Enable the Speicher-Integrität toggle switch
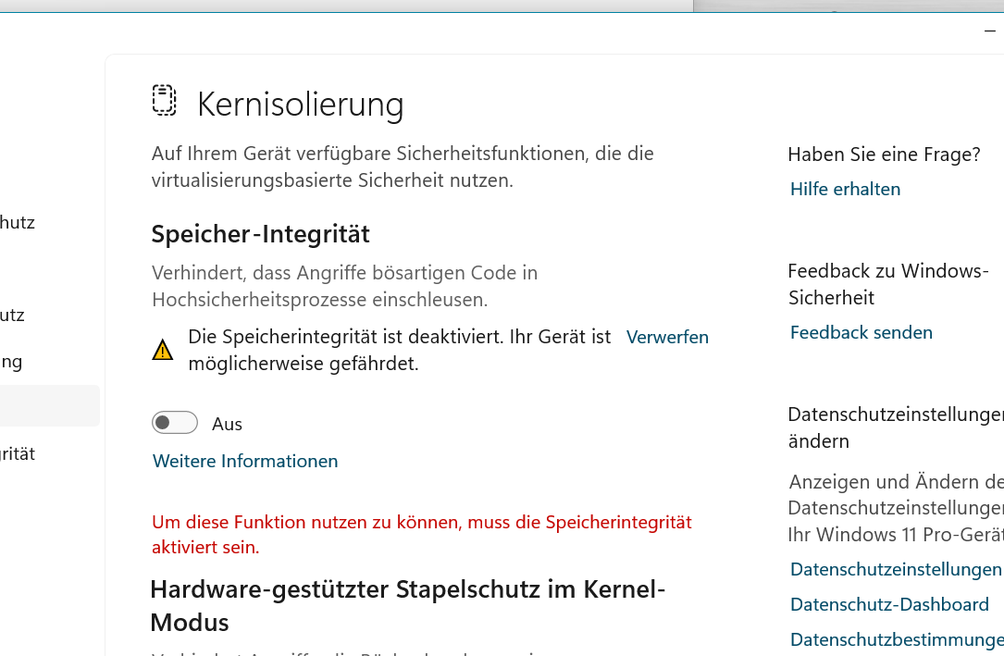Viewport: 1004px width, 656px height. [175, 423]
